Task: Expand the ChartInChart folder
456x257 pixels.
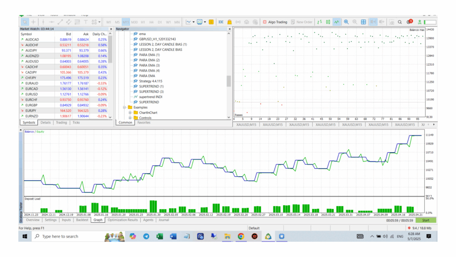Action: click(130, 112)
